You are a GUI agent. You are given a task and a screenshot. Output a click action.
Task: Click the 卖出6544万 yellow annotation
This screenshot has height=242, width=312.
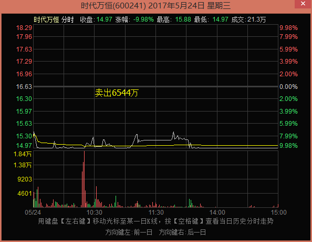(117, 93)
